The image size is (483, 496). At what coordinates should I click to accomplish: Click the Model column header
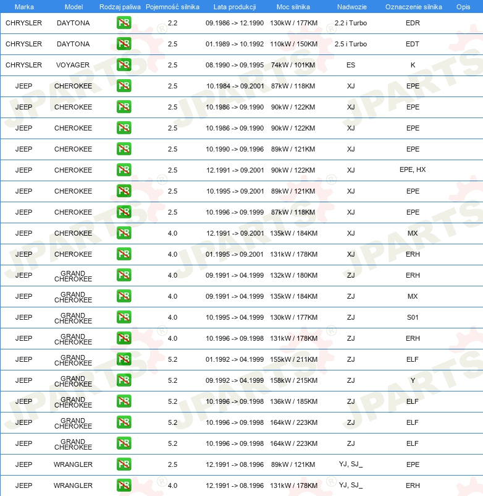[x=73, y=6]
